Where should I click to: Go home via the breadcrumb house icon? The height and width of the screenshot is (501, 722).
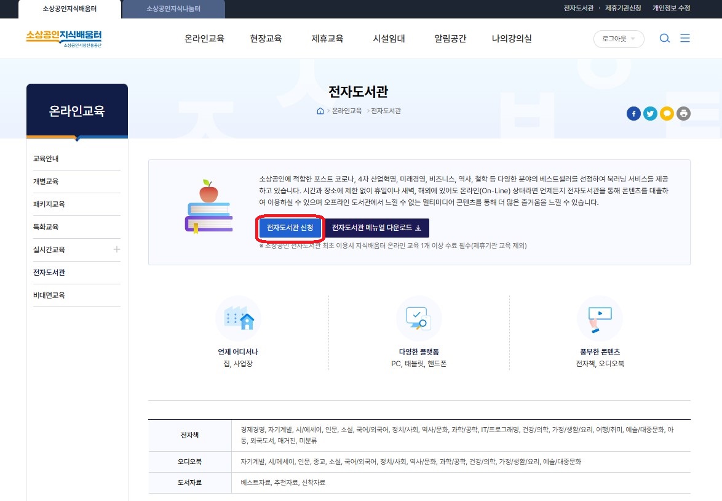320,111
